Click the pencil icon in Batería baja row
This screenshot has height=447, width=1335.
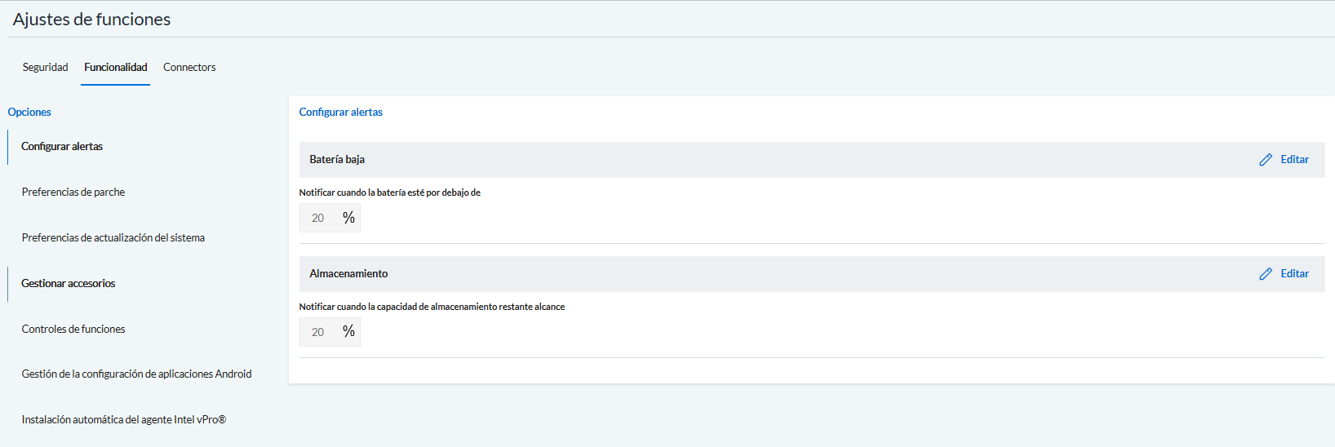[1266, 160]
